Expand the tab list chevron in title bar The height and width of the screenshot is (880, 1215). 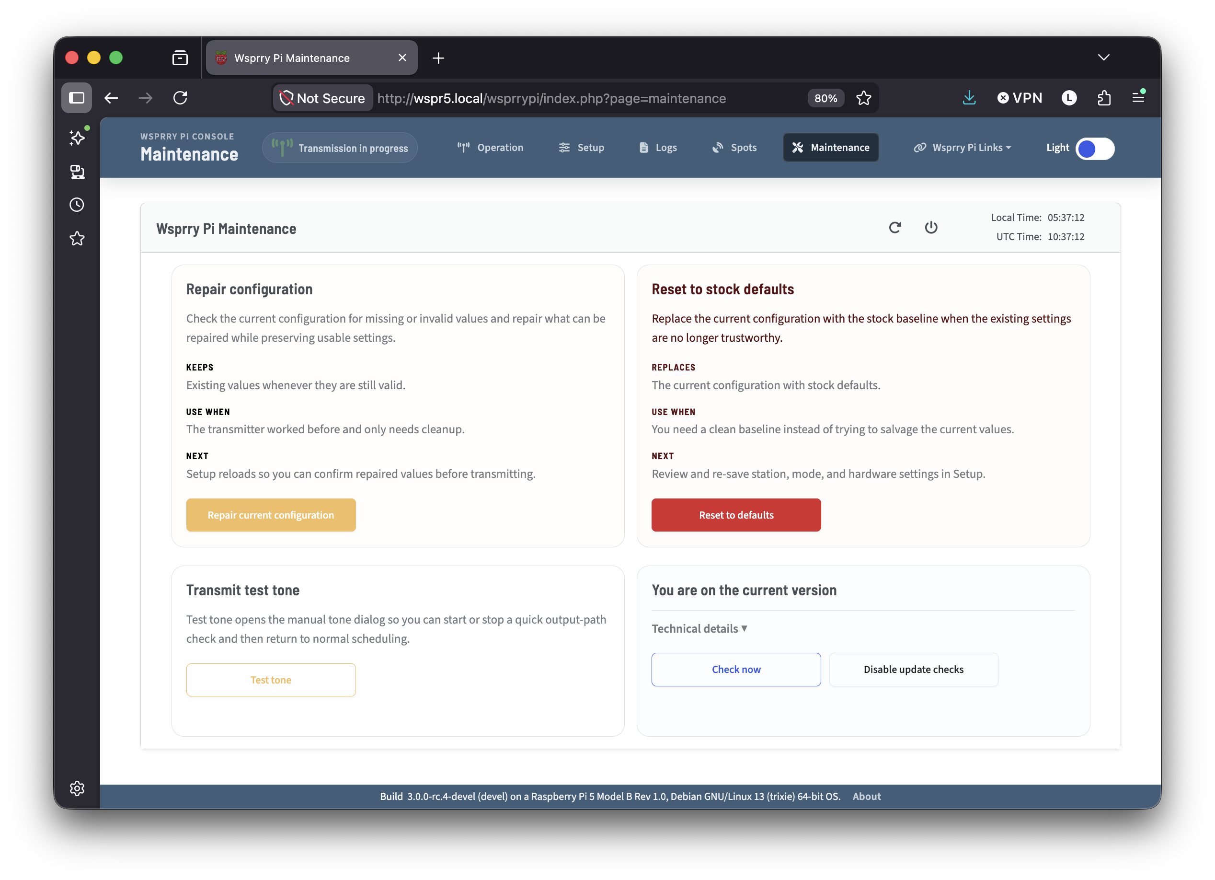pos(1103,58)
